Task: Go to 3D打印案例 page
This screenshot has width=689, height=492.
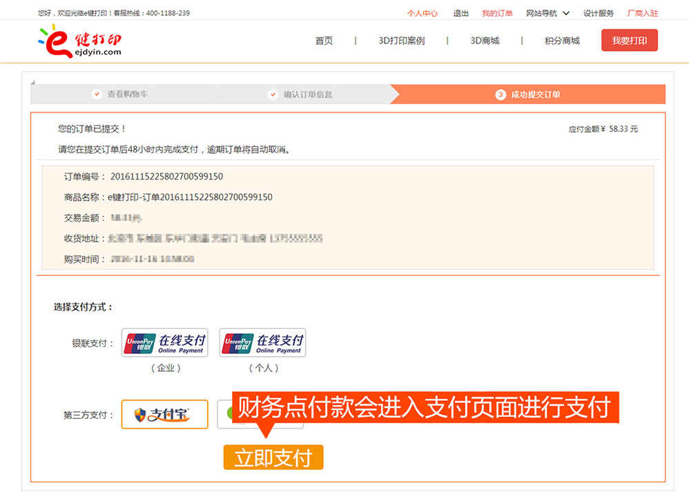Action: click(401, 41)
